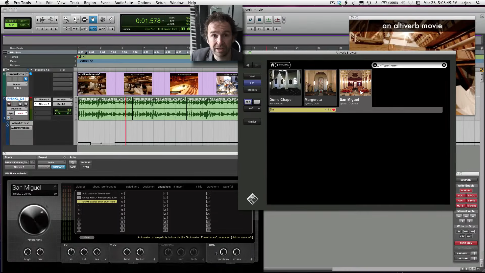Record-enable the PrBnKL_D2 track
The image size is (485, 273).
click(9, 104)
